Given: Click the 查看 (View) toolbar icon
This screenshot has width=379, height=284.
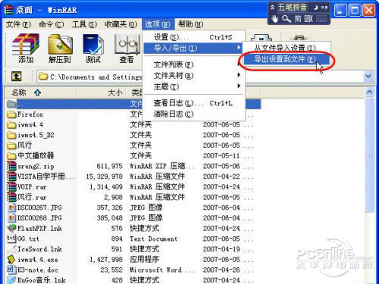Looking at the screenshot, I should tap(127, 48).
